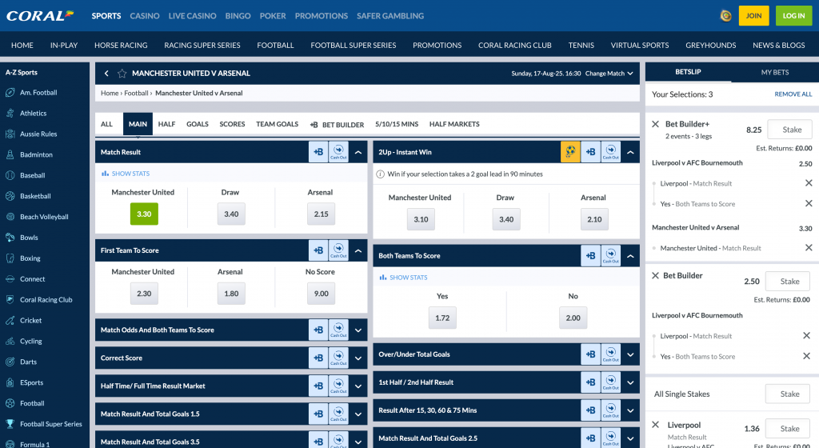The width and height of the screenshot is (819, 448).
Task: Go back using the back arrow beside match title
Action: tap(106, 74)
